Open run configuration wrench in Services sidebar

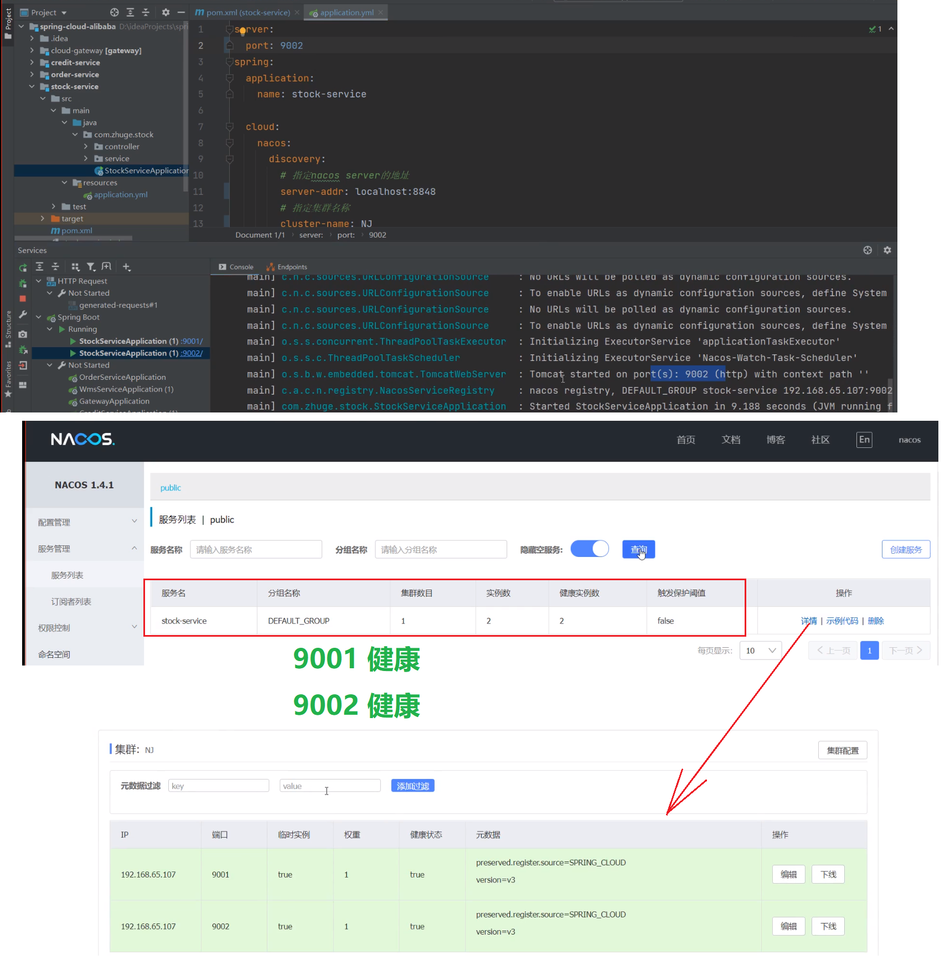[x=23, y=314]
